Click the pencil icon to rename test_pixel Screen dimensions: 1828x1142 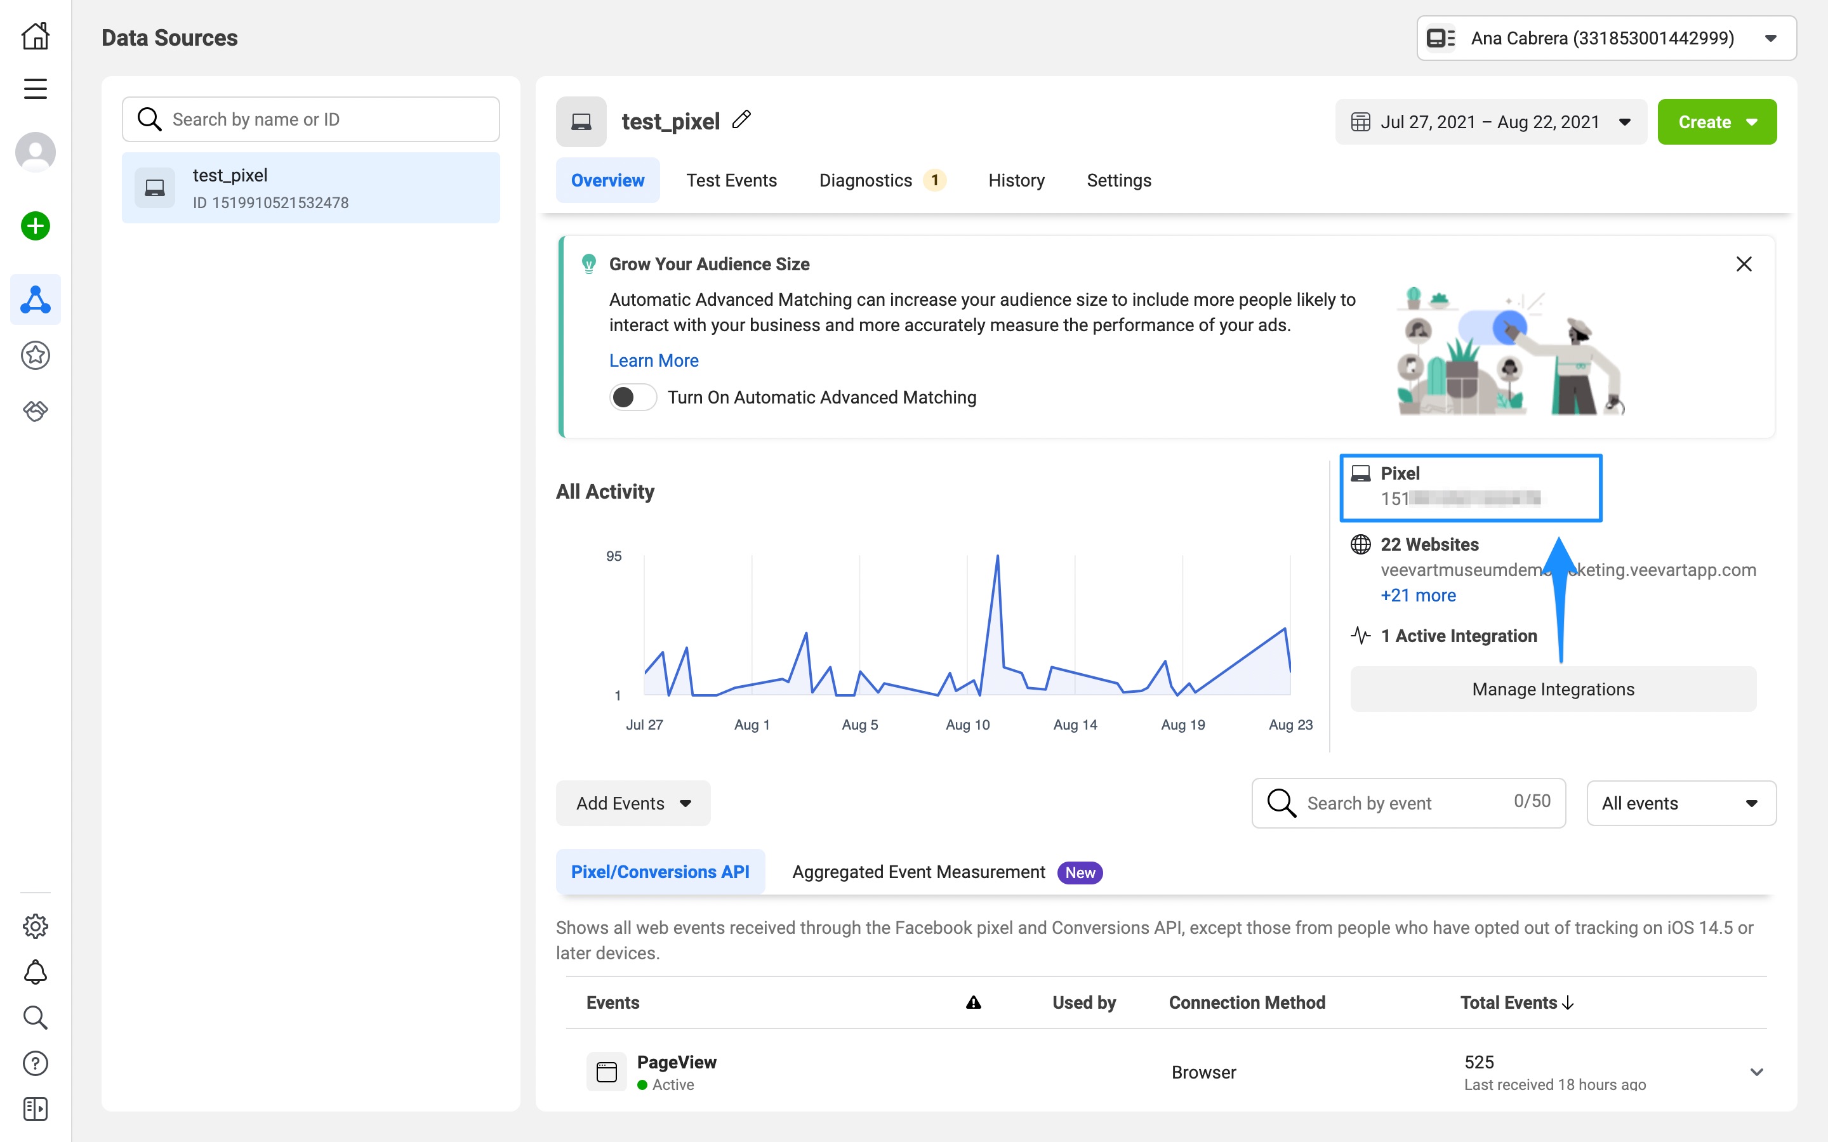(742, 119)
